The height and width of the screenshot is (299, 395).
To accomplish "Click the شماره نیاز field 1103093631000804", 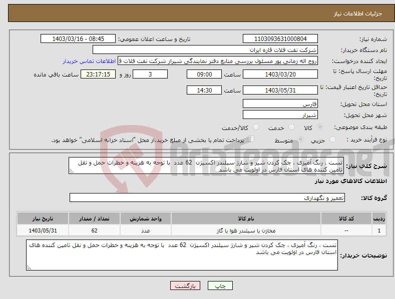I will 280,39.
